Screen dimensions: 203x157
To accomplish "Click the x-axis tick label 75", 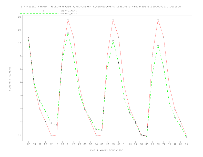I will pyautogui.click(x=169, y=144).
